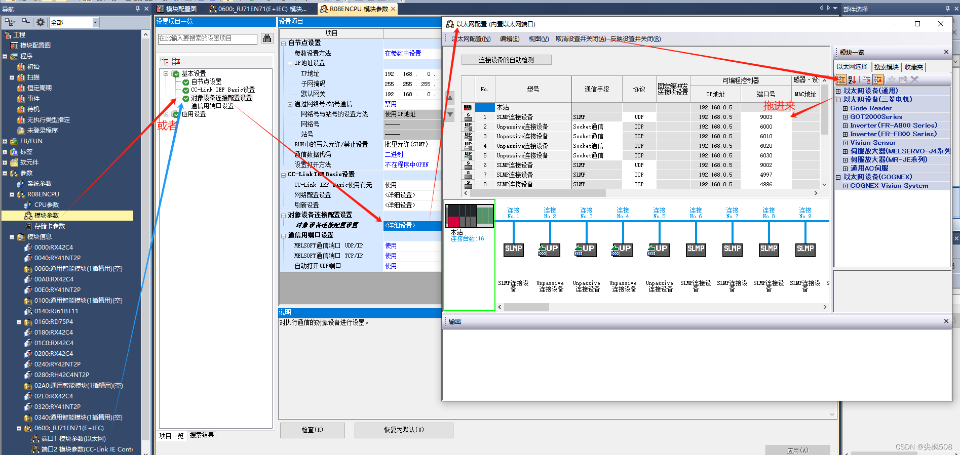
Task: Select 对象设备连接配置设置 in the settings tree
Action: 221,98
